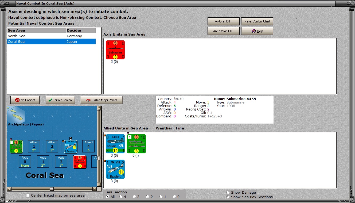Click the red Submarine counter on Coral Sea map
355x203 pixels.
(x=80, y=162)
